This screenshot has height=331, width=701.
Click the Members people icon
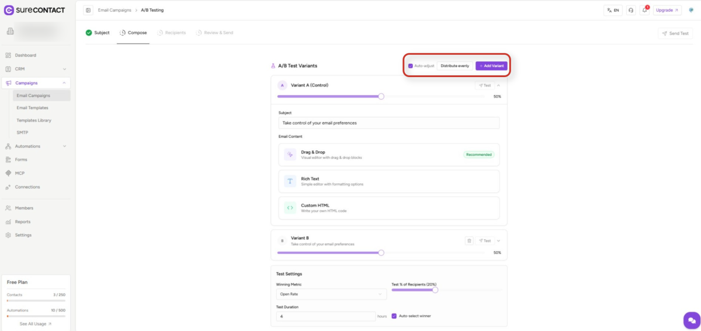[x=8, y=208]
